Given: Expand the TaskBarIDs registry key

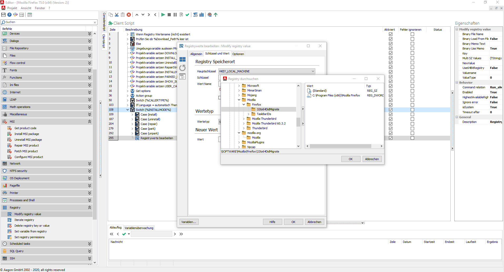Looking at the screenshot, I should coord(249,114).
